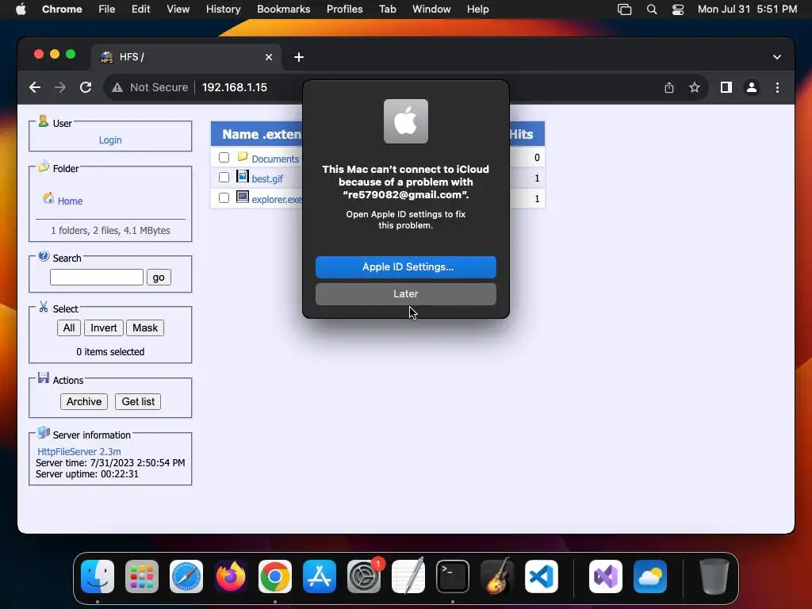Click the Login link in User panel
This screenshot has width=812, height=609.
point(110,140)
